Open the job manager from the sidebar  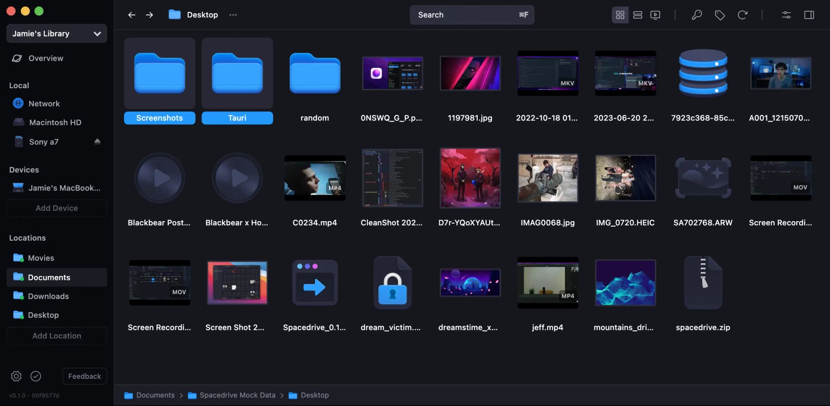(x=35, y=376)
